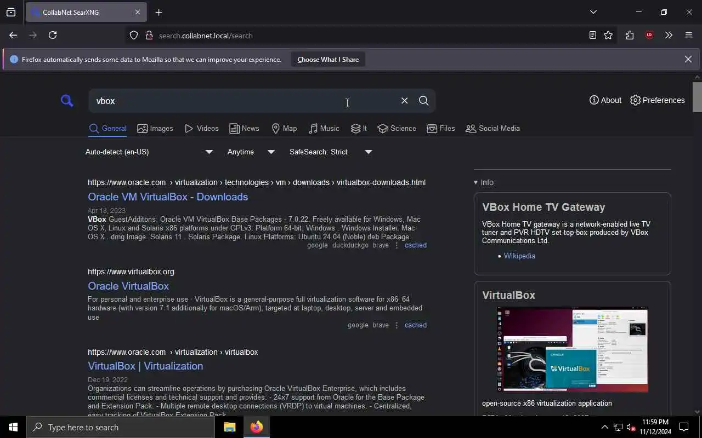The height and width of the screenshot is (438, 702).
Task: Reload the current page
Action: coord(53,35)
